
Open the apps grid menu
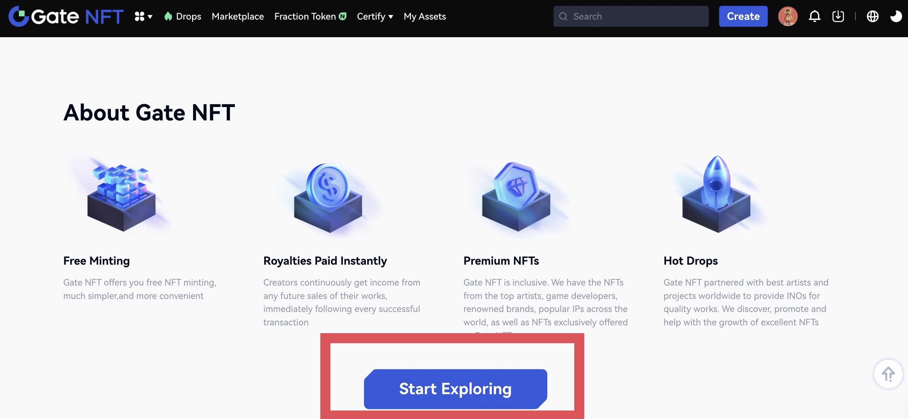tap(143, 16)
